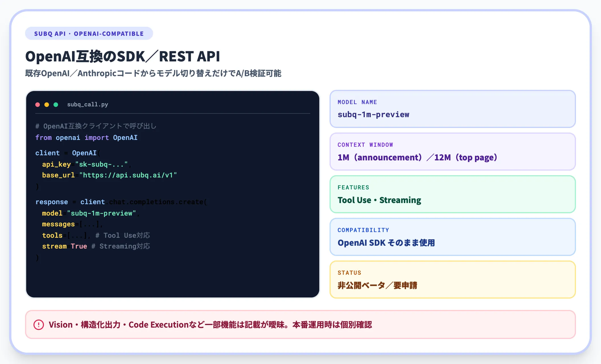Click the warning exclamation circle icon

(39, 325)
